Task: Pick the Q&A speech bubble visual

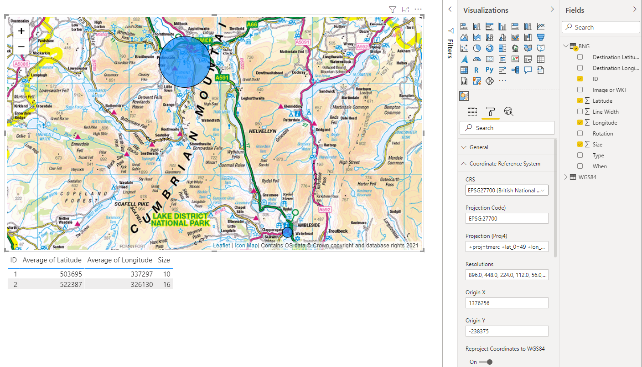Action: 528,70
